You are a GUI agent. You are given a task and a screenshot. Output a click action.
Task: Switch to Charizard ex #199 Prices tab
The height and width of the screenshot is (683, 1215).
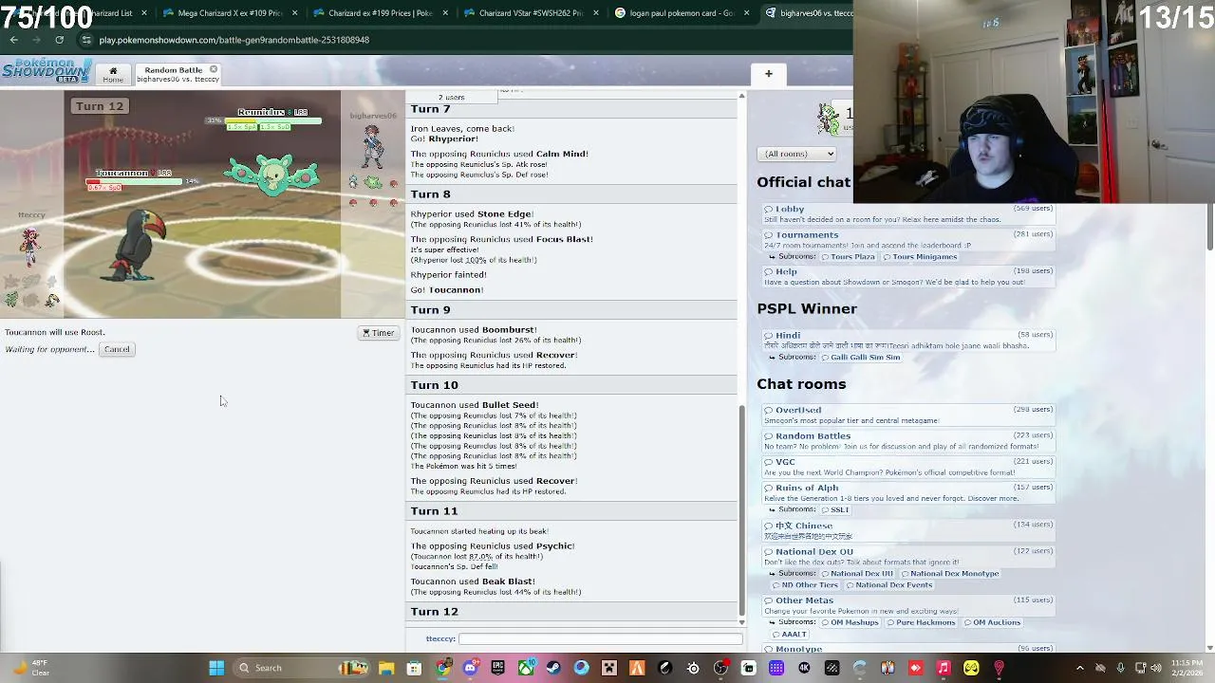[x=381, y=13]
